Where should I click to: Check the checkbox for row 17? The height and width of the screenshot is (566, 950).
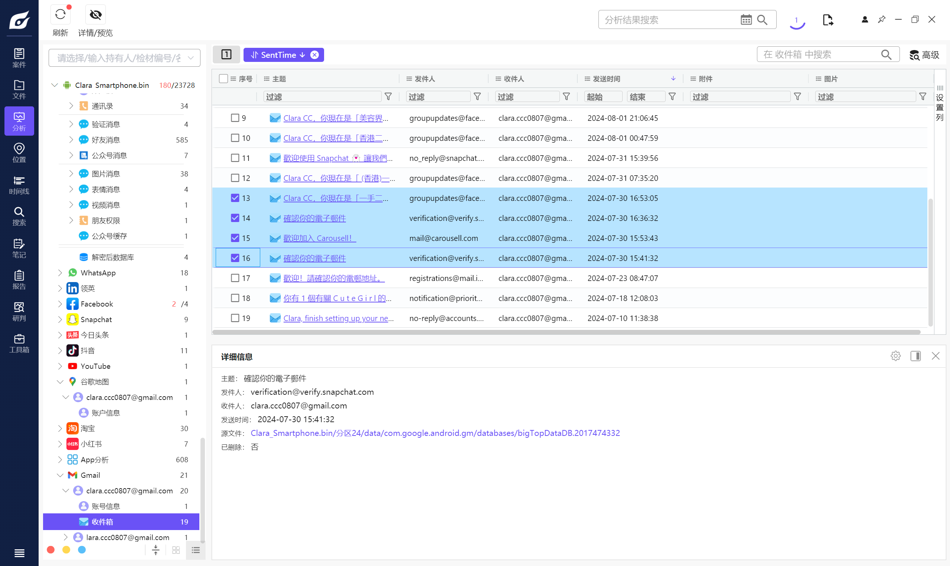[235, 278]
